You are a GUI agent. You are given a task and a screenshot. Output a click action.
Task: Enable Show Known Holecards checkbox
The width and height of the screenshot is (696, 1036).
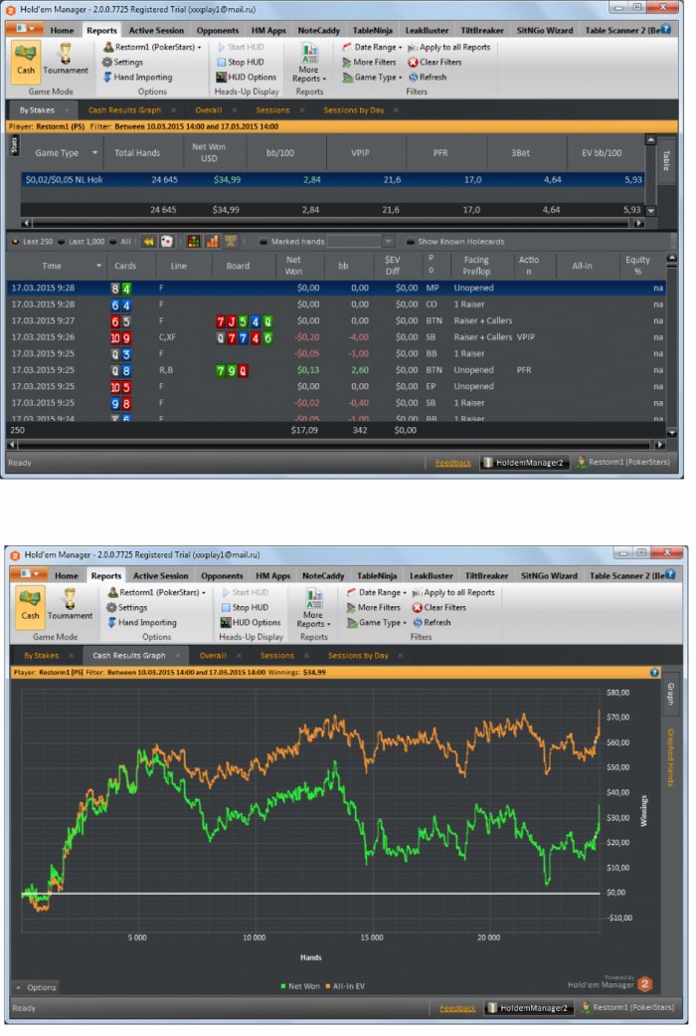click(410, 242)
